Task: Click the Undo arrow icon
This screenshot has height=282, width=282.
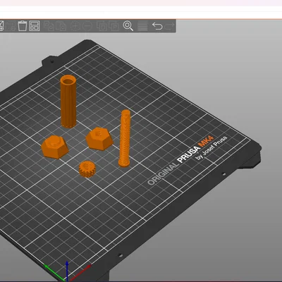Action: 157,26
